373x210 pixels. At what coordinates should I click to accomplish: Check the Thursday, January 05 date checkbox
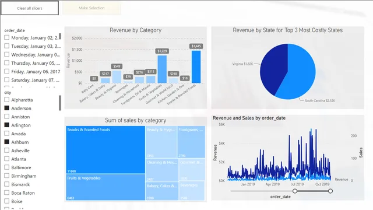point(6,62)
